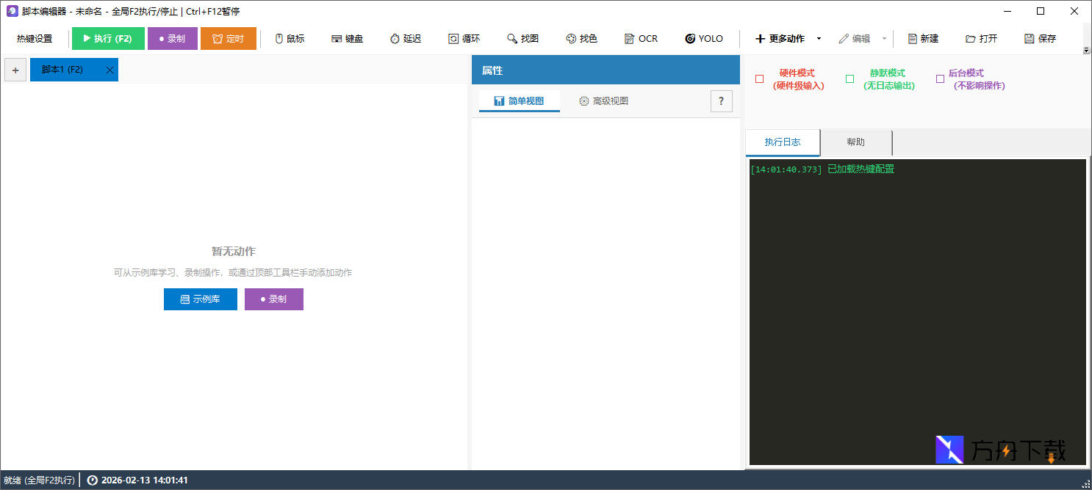Switch to advanced view (高级视图) tab

pos(603,101)
